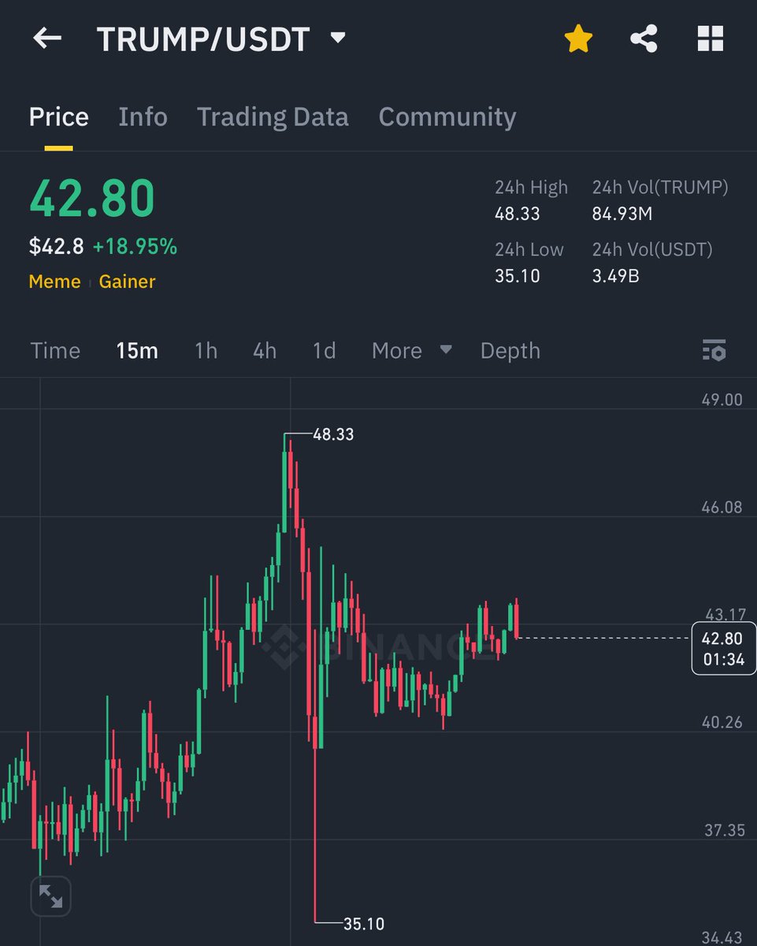This screenshot has width=757, height=946.
Task: Tap the $42.8 dollar price
Action: (56, 247)
